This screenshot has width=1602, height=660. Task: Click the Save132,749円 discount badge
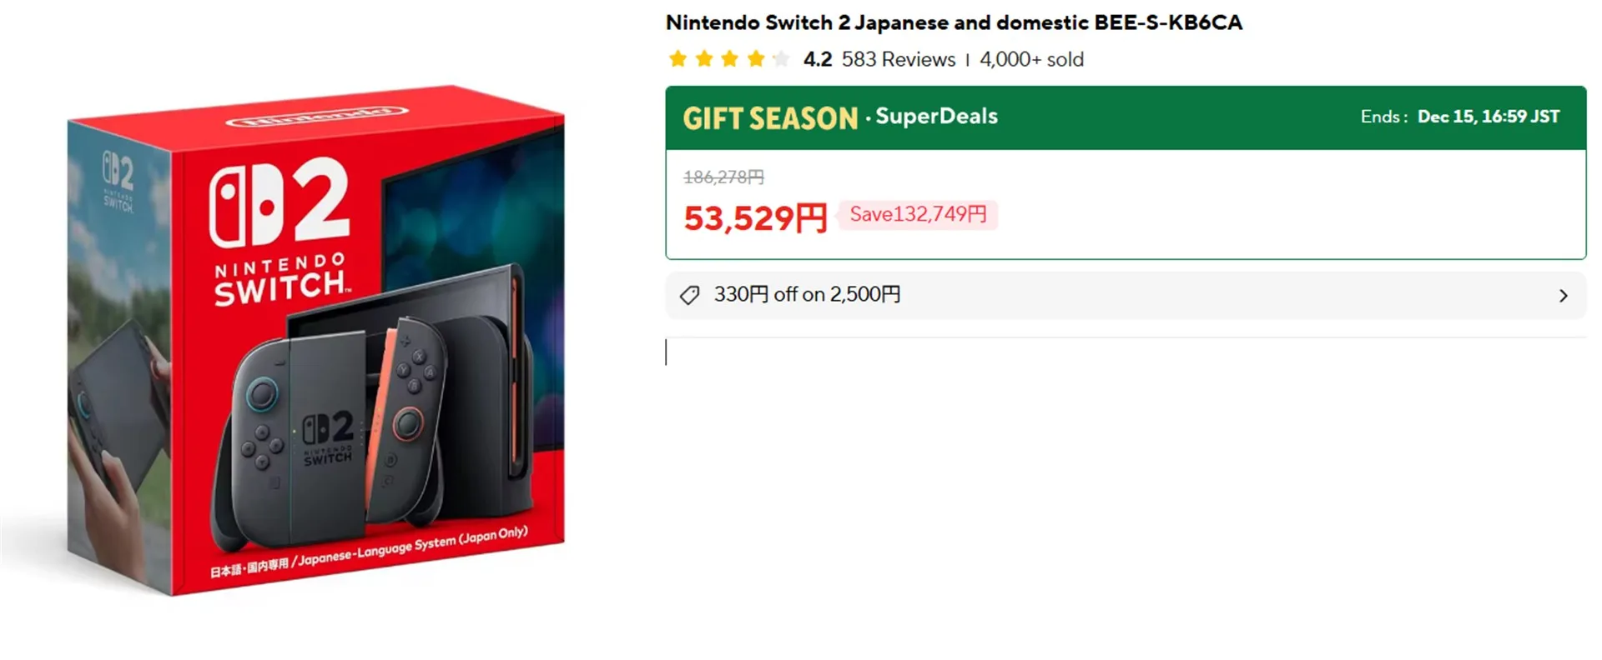918,215
